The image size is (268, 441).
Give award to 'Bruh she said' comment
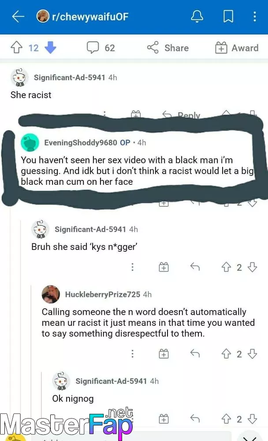tap(164, 267)
